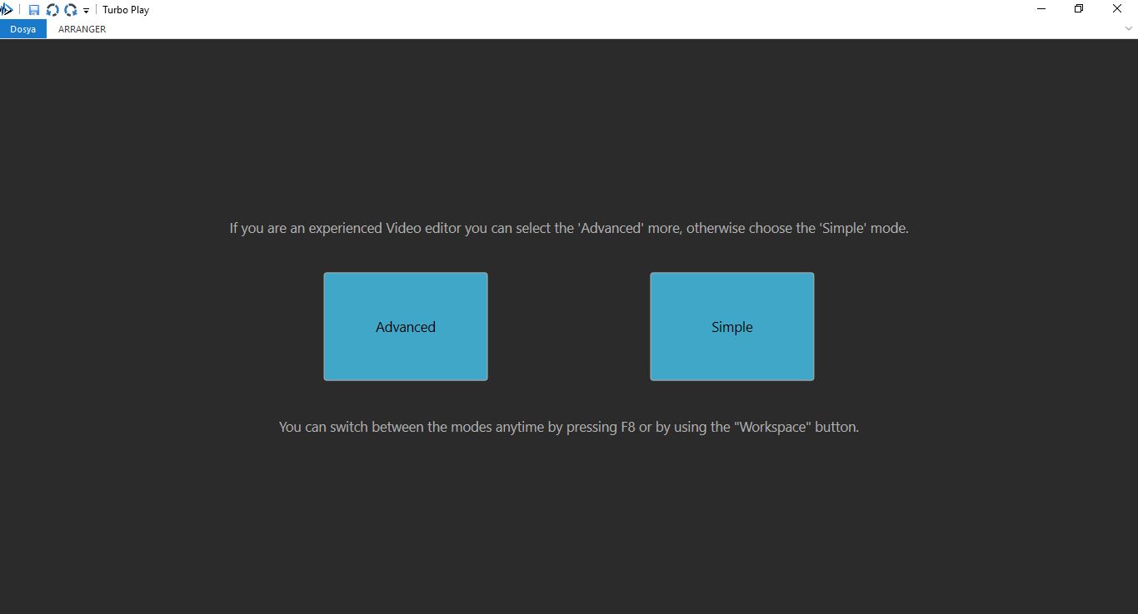The image size is (1138, 614).
Task: Undo the last action in the quick access toolbar
Action: coord(52,10)
